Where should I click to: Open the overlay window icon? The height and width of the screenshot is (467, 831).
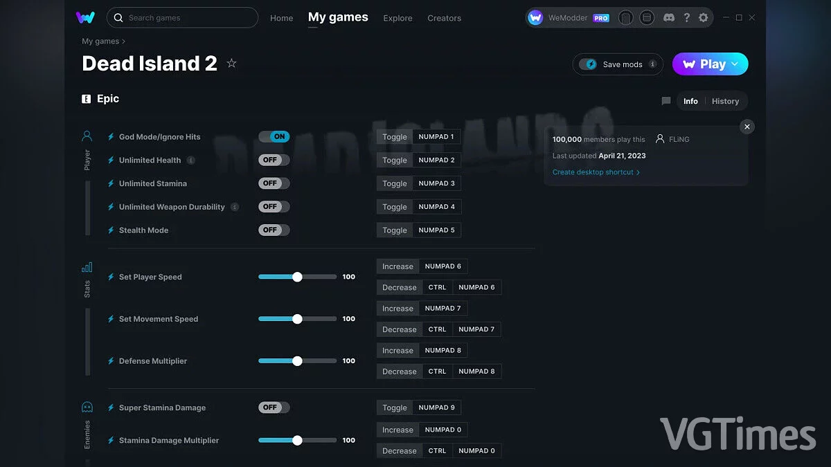pos(647,18)
